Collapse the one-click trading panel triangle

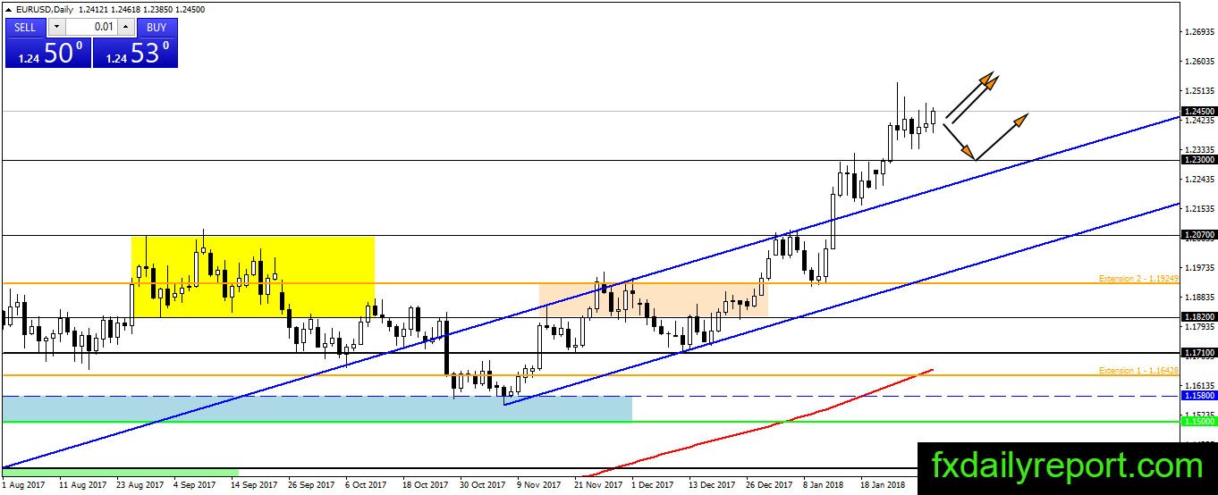coord(9,10)
